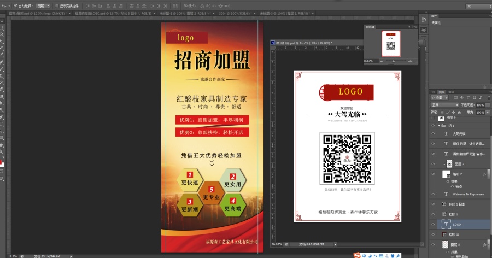Viewport: 492px width, 258px height.
Task: Open the fill 100% dropdown arrow
Action: pos(488,113)
